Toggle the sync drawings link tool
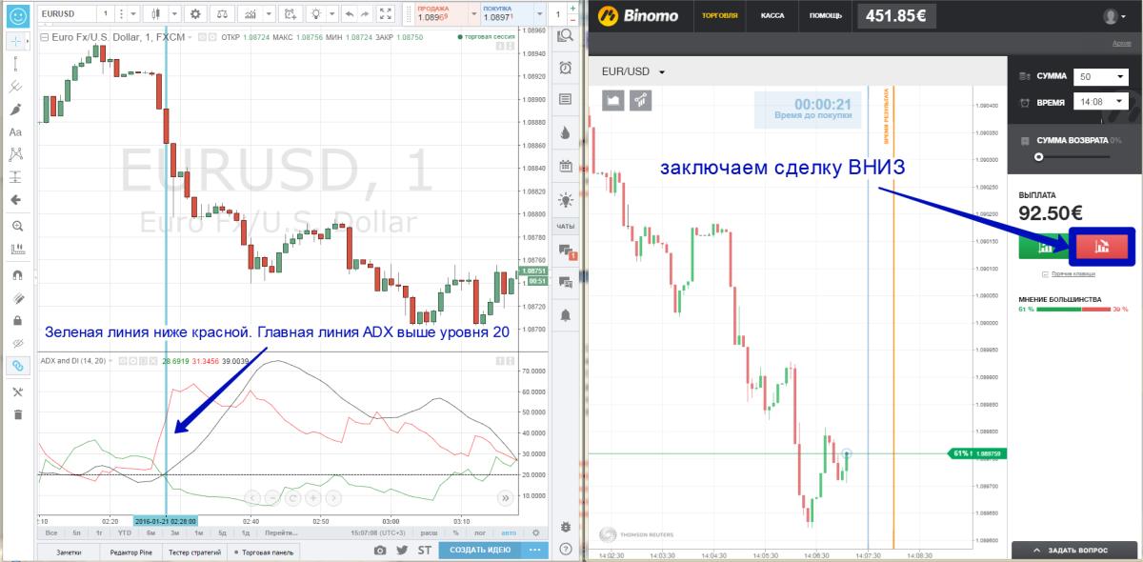 pyautogui.click(x=16, y=367)
